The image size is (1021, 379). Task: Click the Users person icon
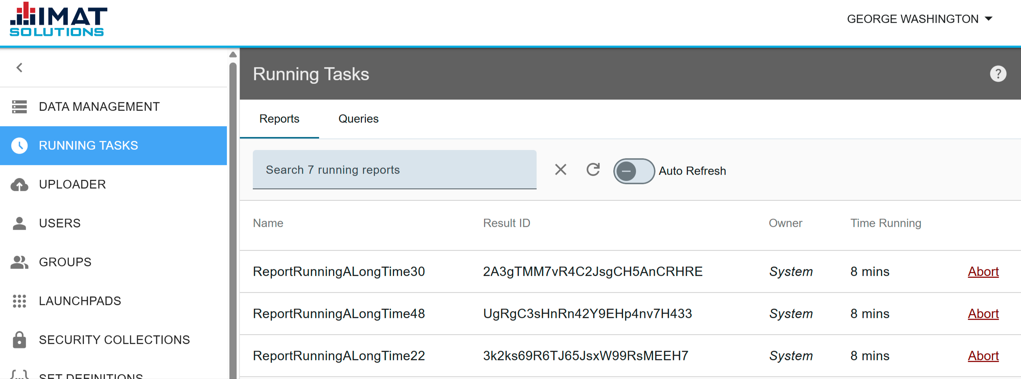point(19,224)
